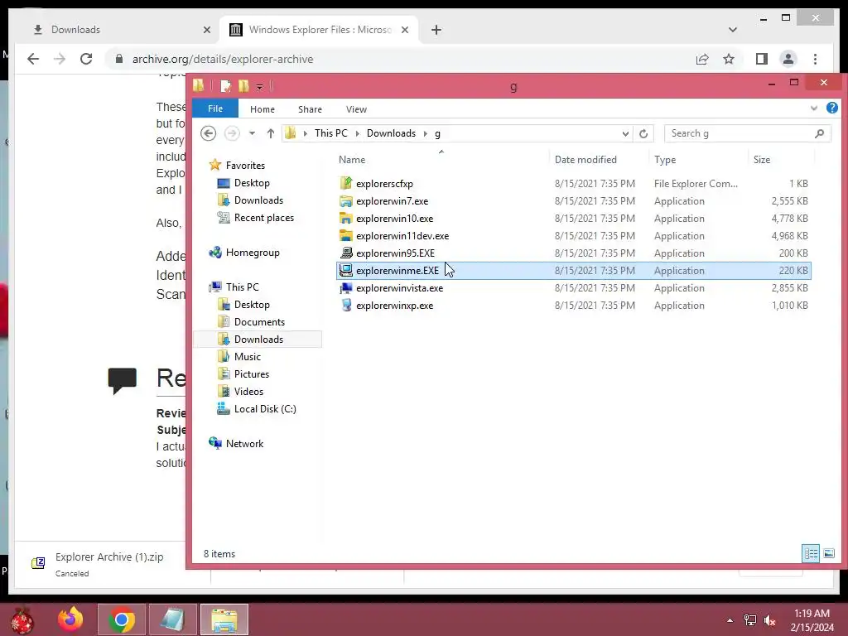The image size is (848, 636).
Task: Click the Chrome address bar URL
Action: point(223,59)
